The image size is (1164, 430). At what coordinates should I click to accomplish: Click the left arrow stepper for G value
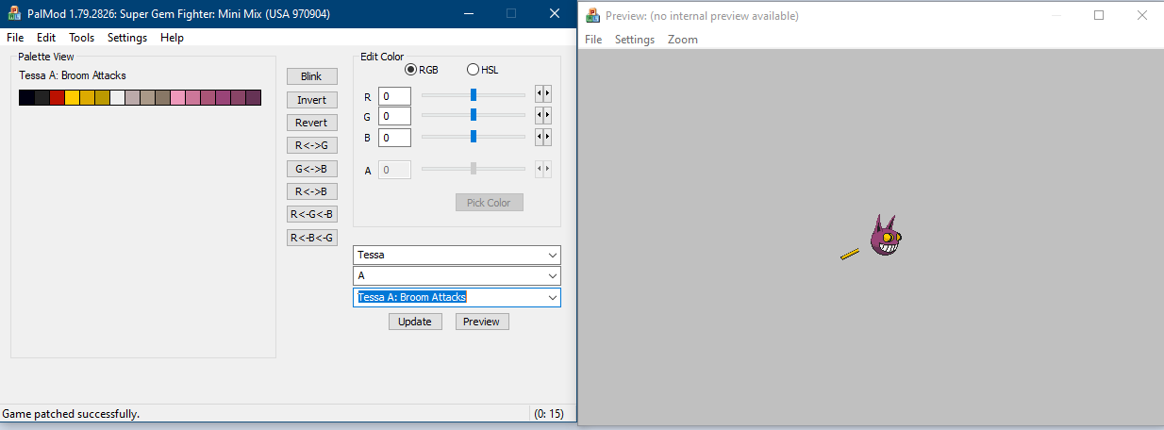[539, 115]
